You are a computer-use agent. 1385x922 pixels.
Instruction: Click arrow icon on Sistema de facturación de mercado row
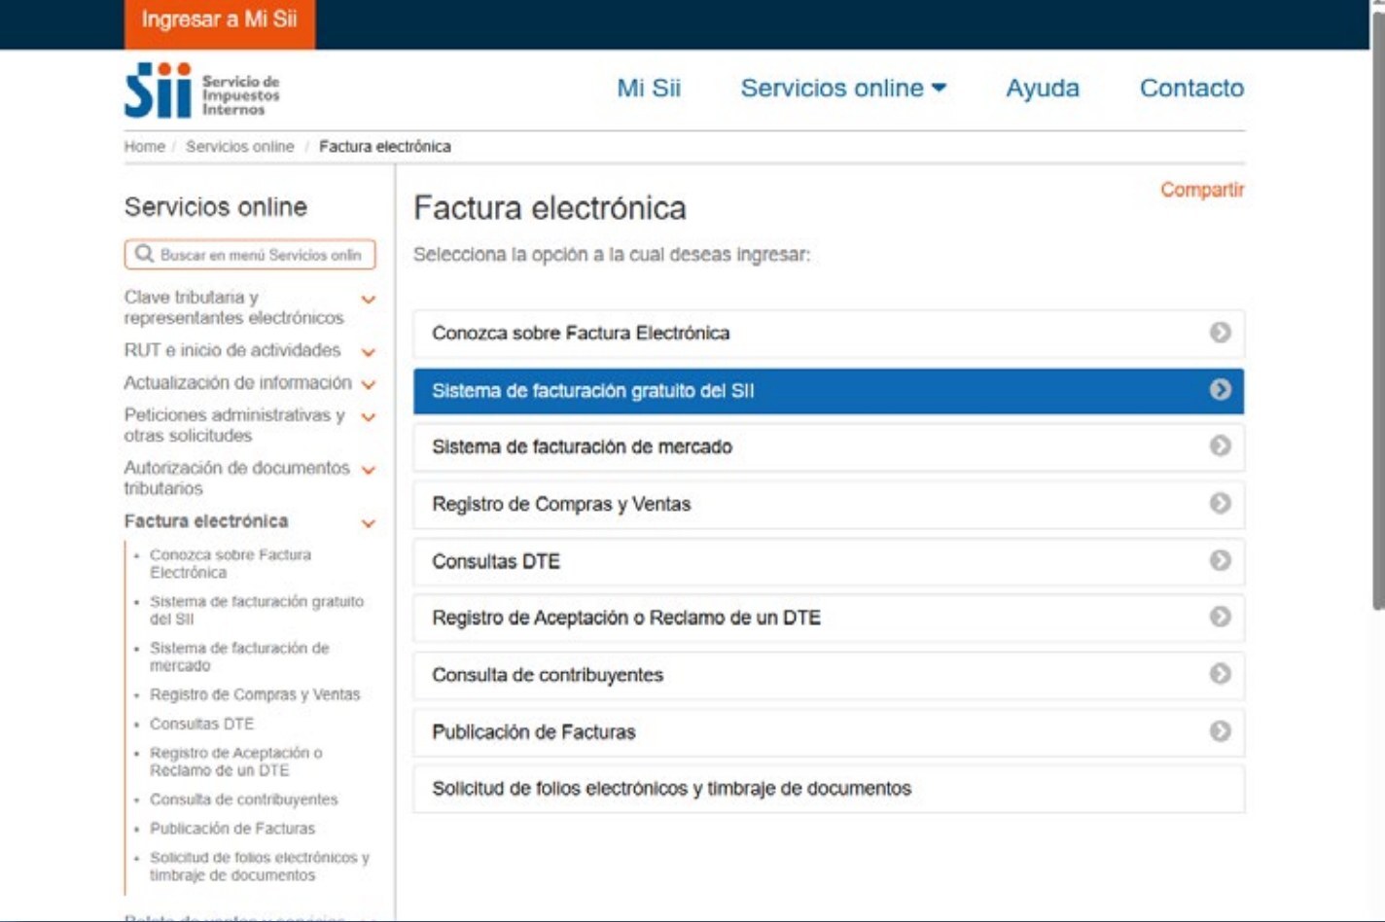pyautogui.click(x=1220, y=446)
